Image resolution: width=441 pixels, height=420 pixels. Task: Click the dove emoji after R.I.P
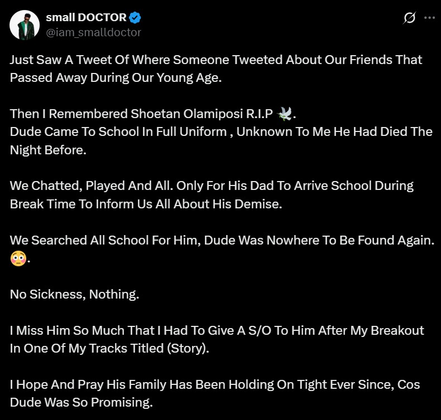[x=285, y=114]
